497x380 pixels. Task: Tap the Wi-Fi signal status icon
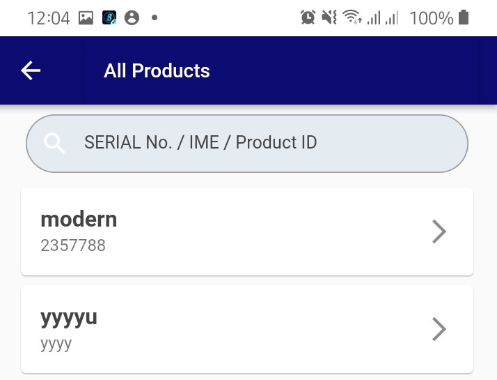coord(352,17)
